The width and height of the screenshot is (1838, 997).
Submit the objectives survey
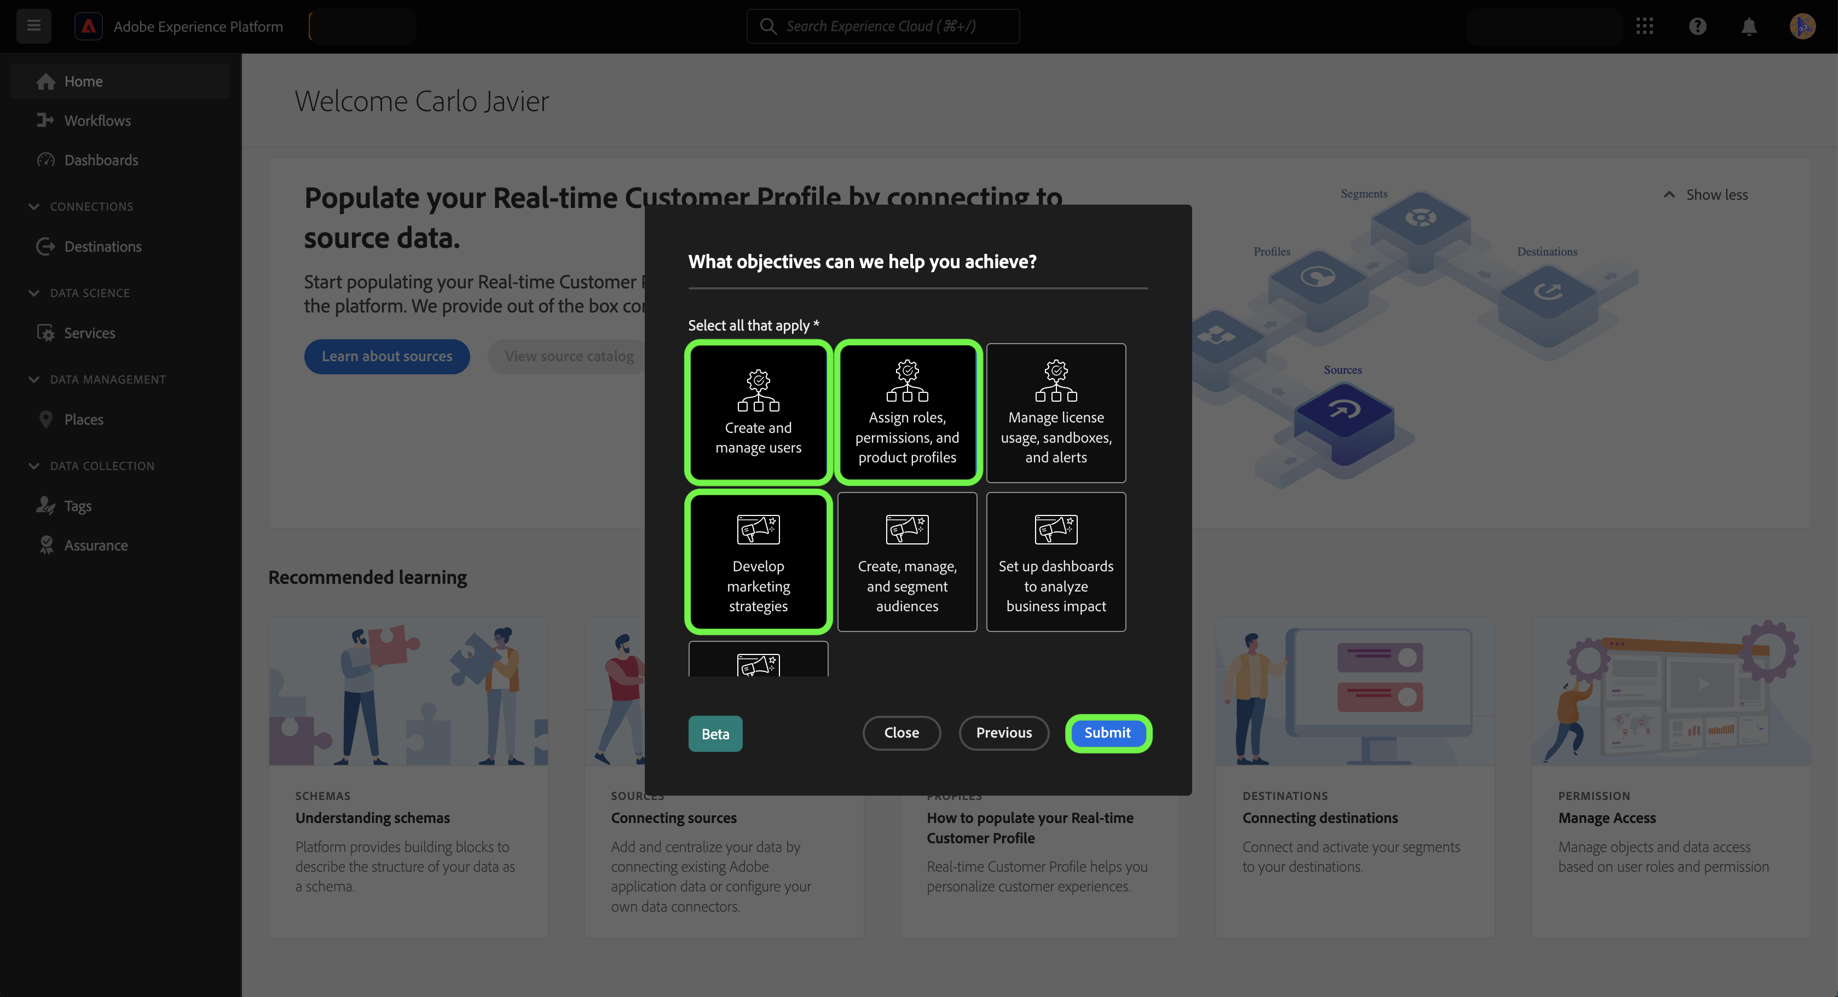[x=1107, y=732]
